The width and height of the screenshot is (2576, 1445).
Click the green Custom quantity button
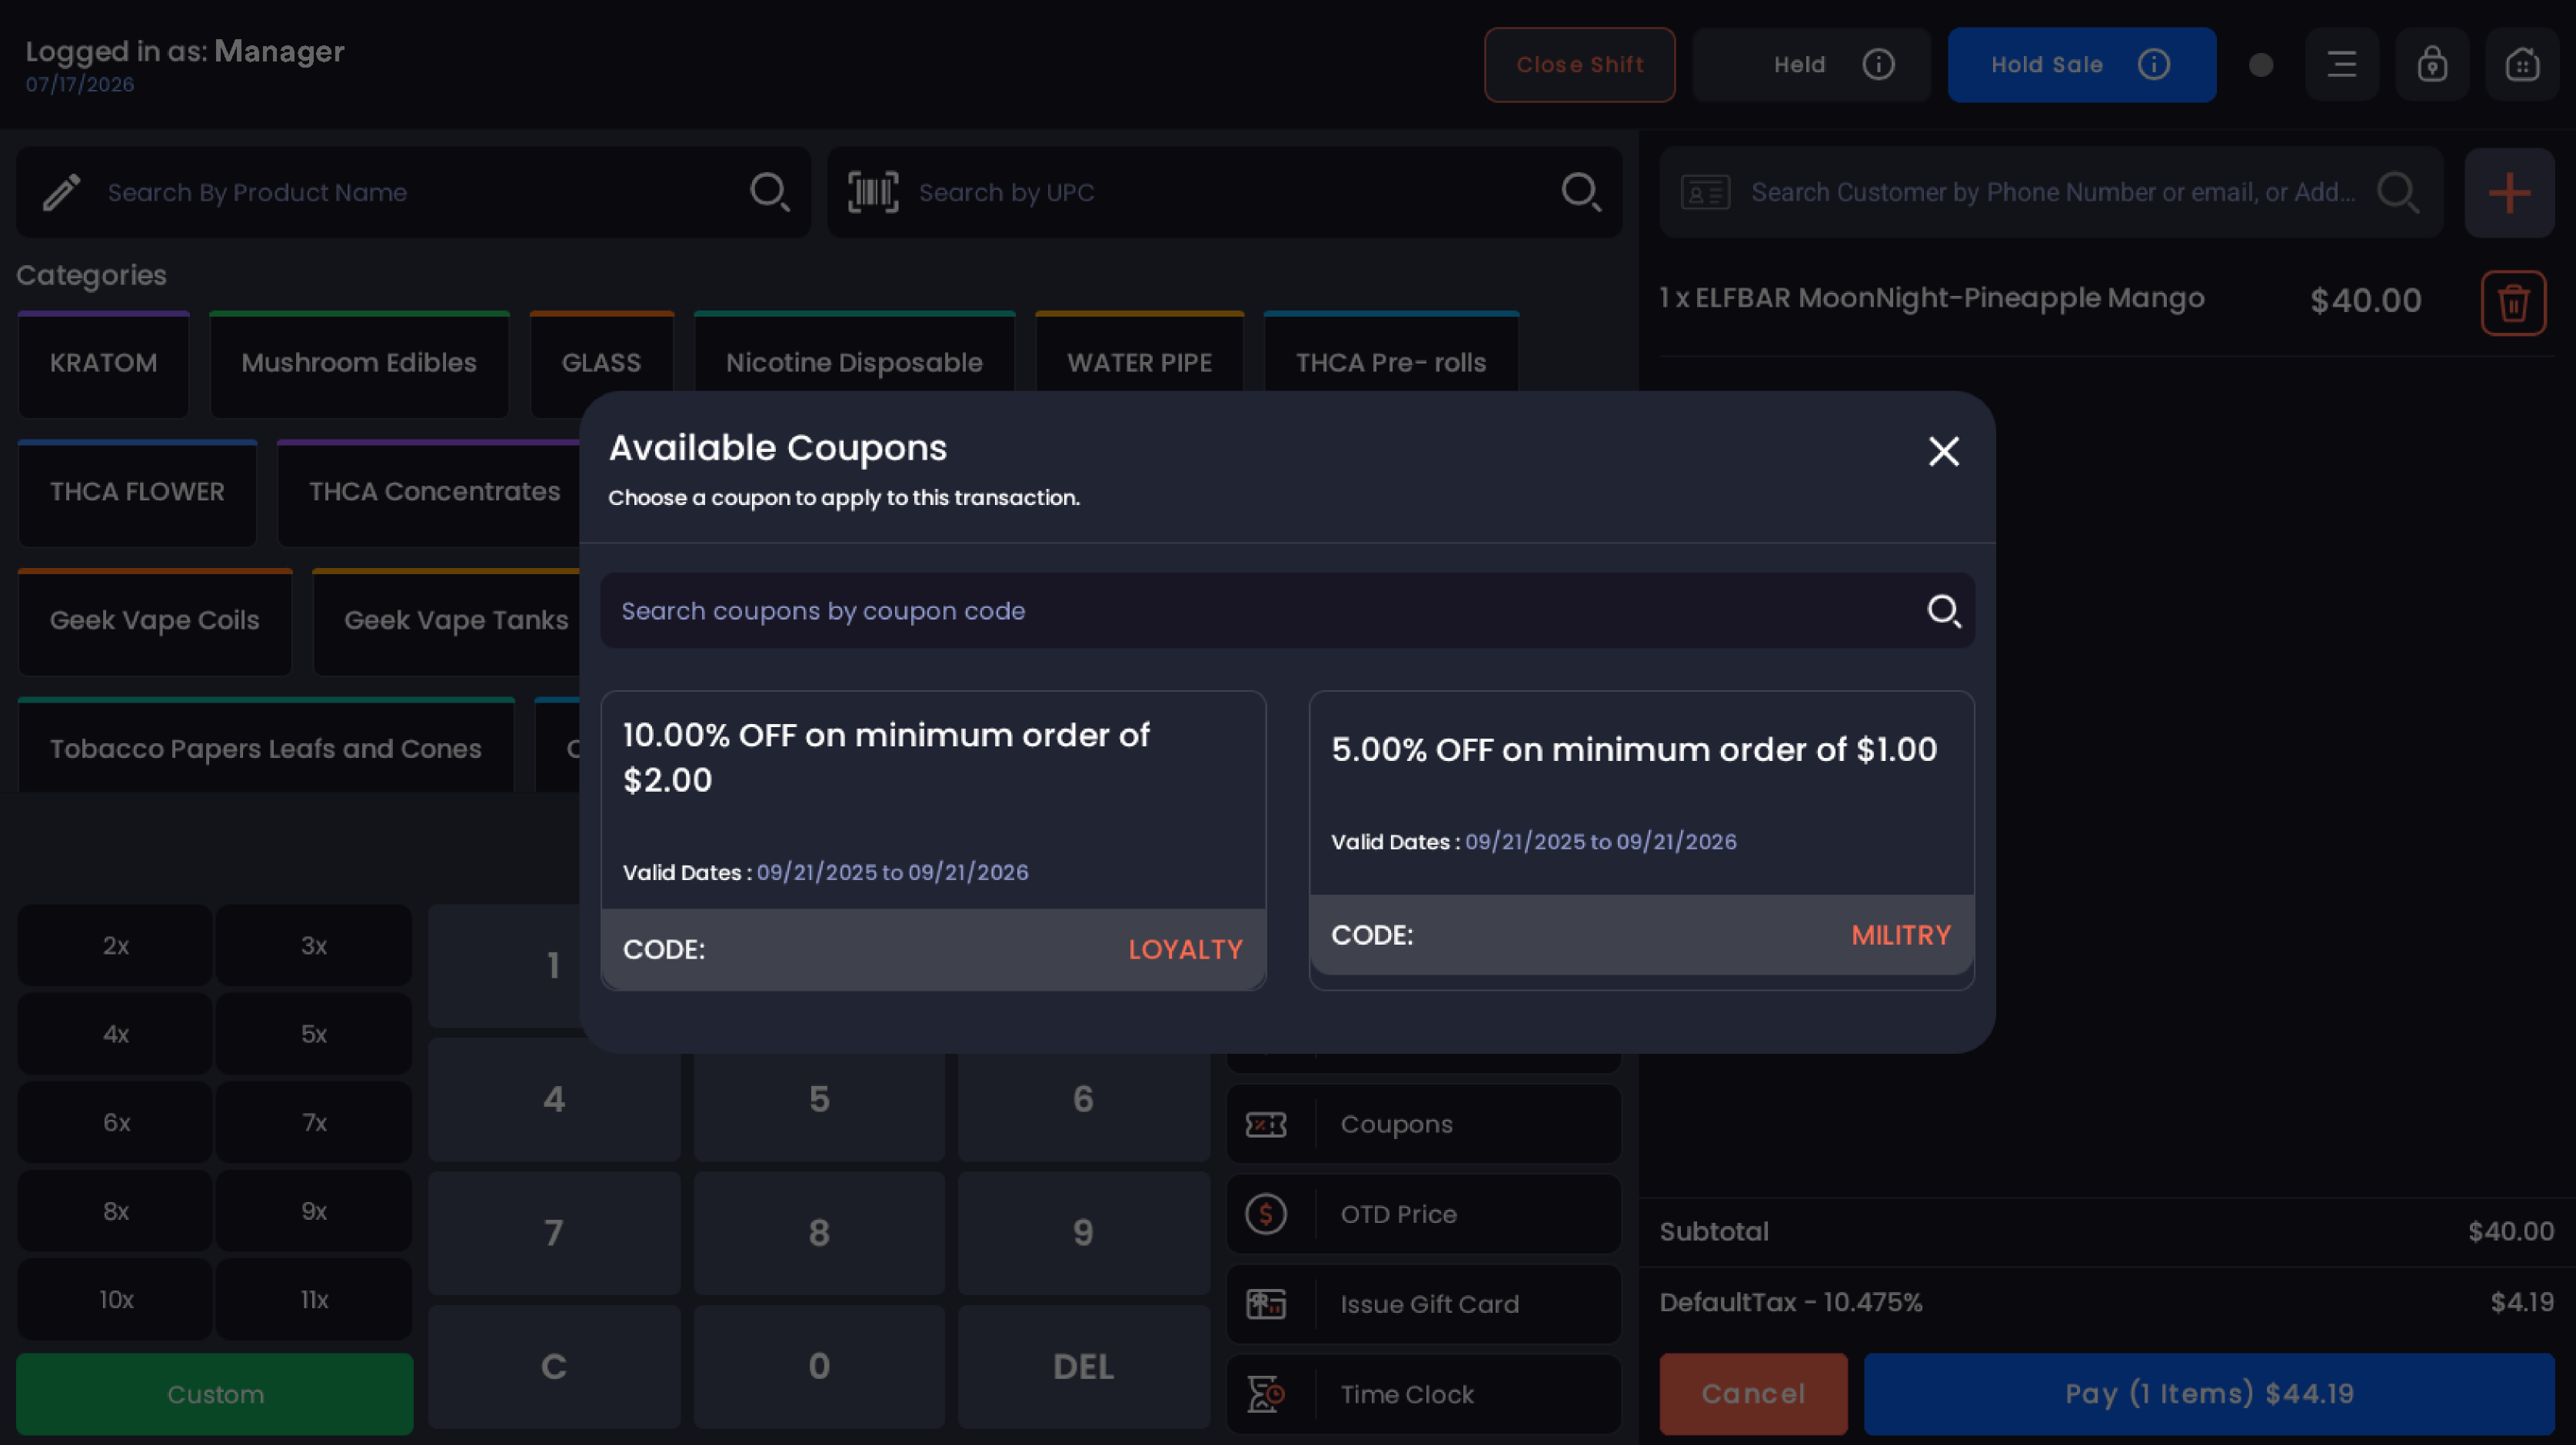coord(215,1394)
